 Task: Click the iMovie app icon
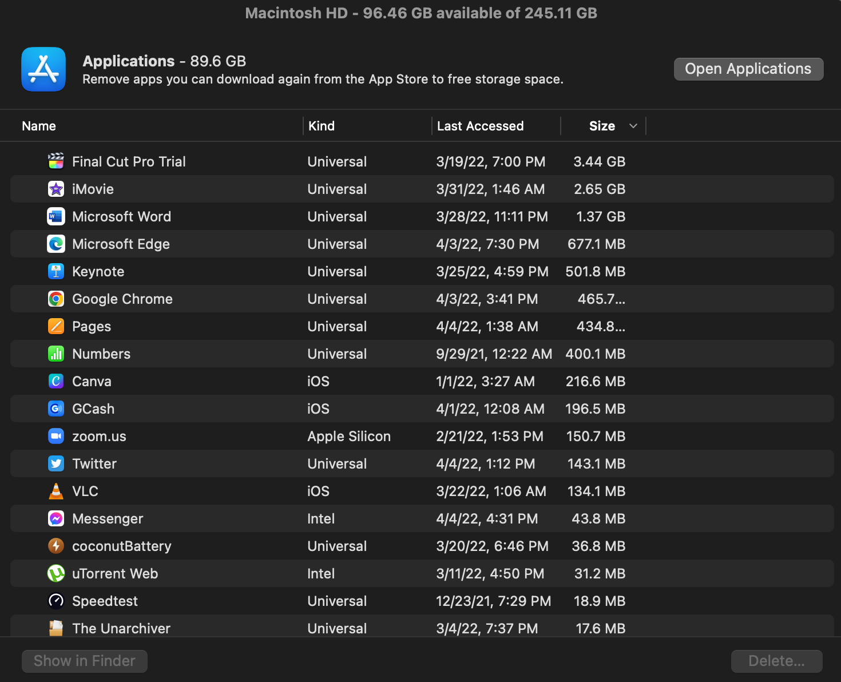[x=56, y=189]
